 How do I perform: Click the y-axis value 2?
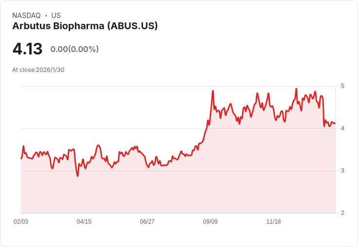[342, 213]
